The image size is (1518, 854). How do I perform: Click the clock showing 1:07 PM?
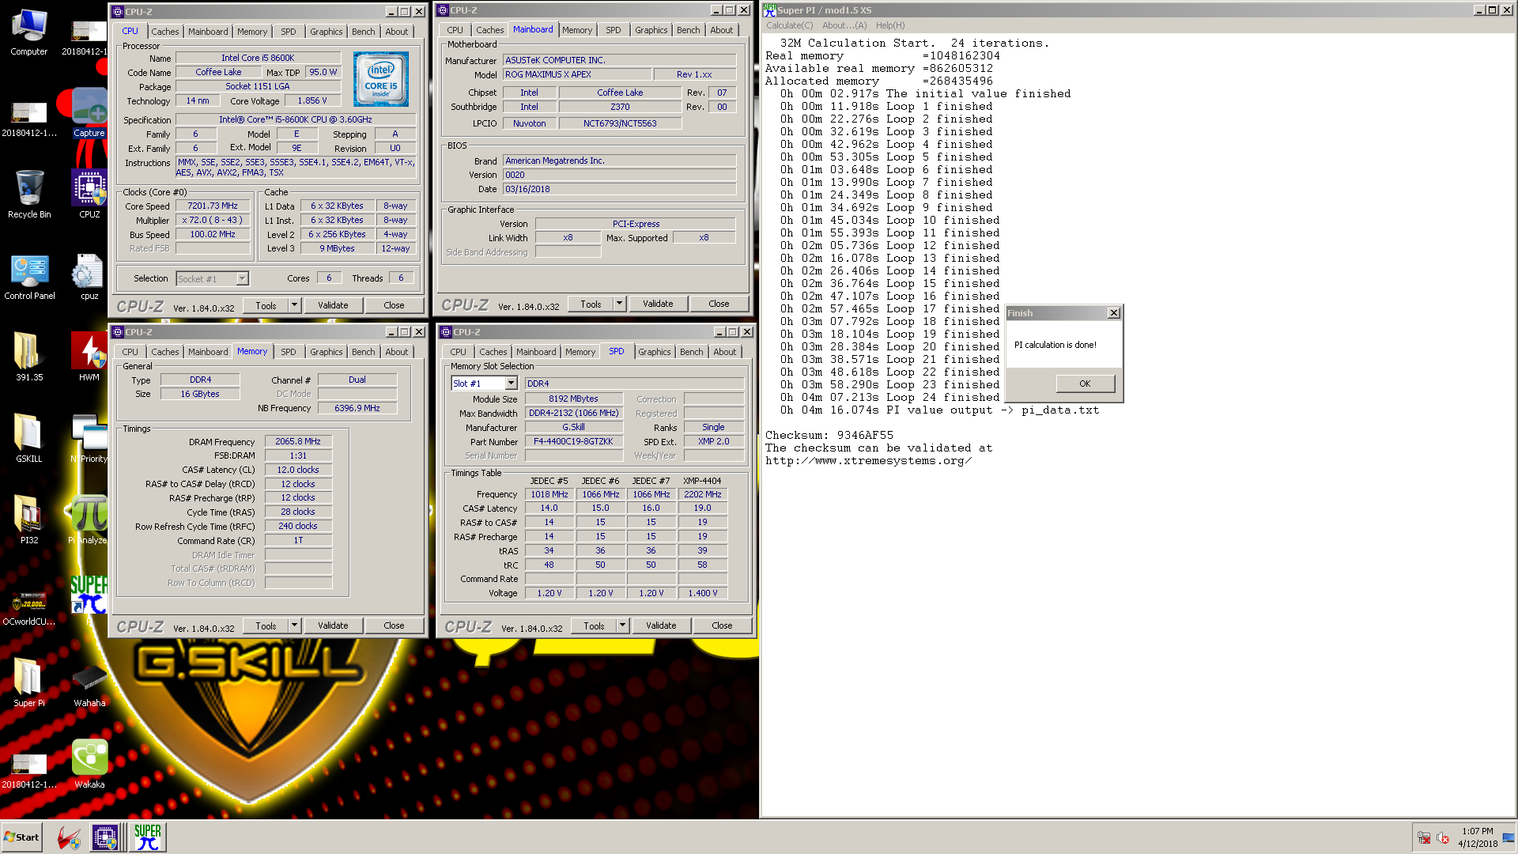pos(1477,831)
